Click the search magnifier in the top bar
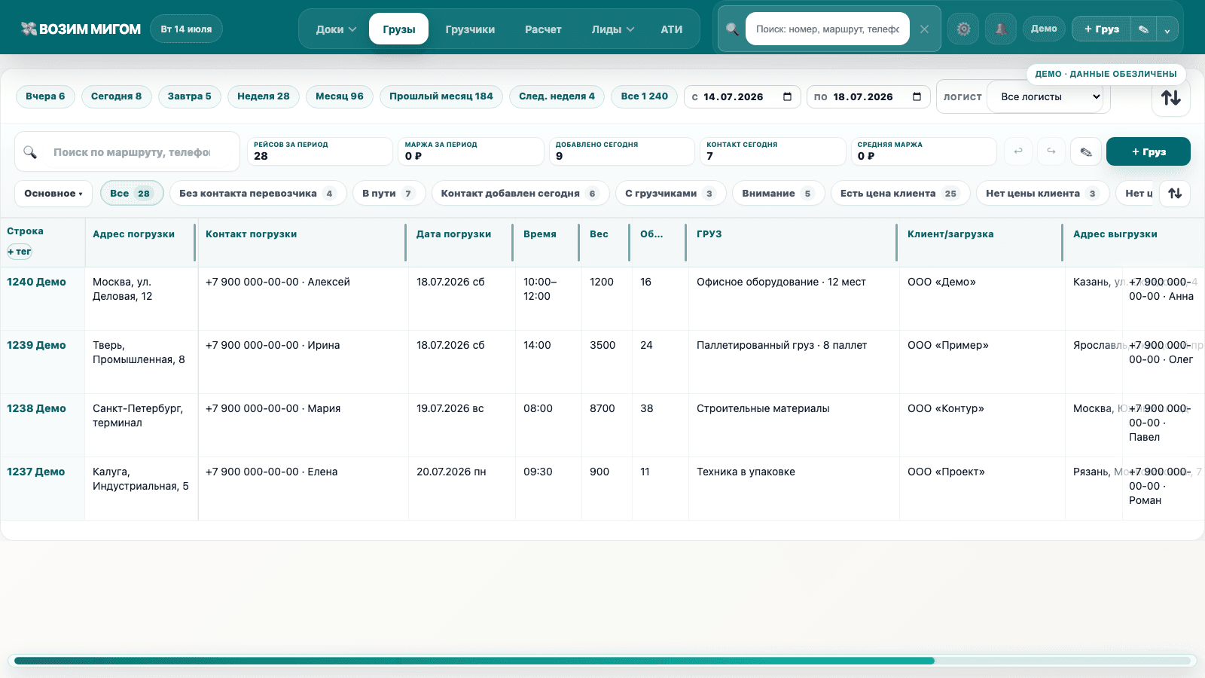Screen dimensions: 1205x678 732,29
